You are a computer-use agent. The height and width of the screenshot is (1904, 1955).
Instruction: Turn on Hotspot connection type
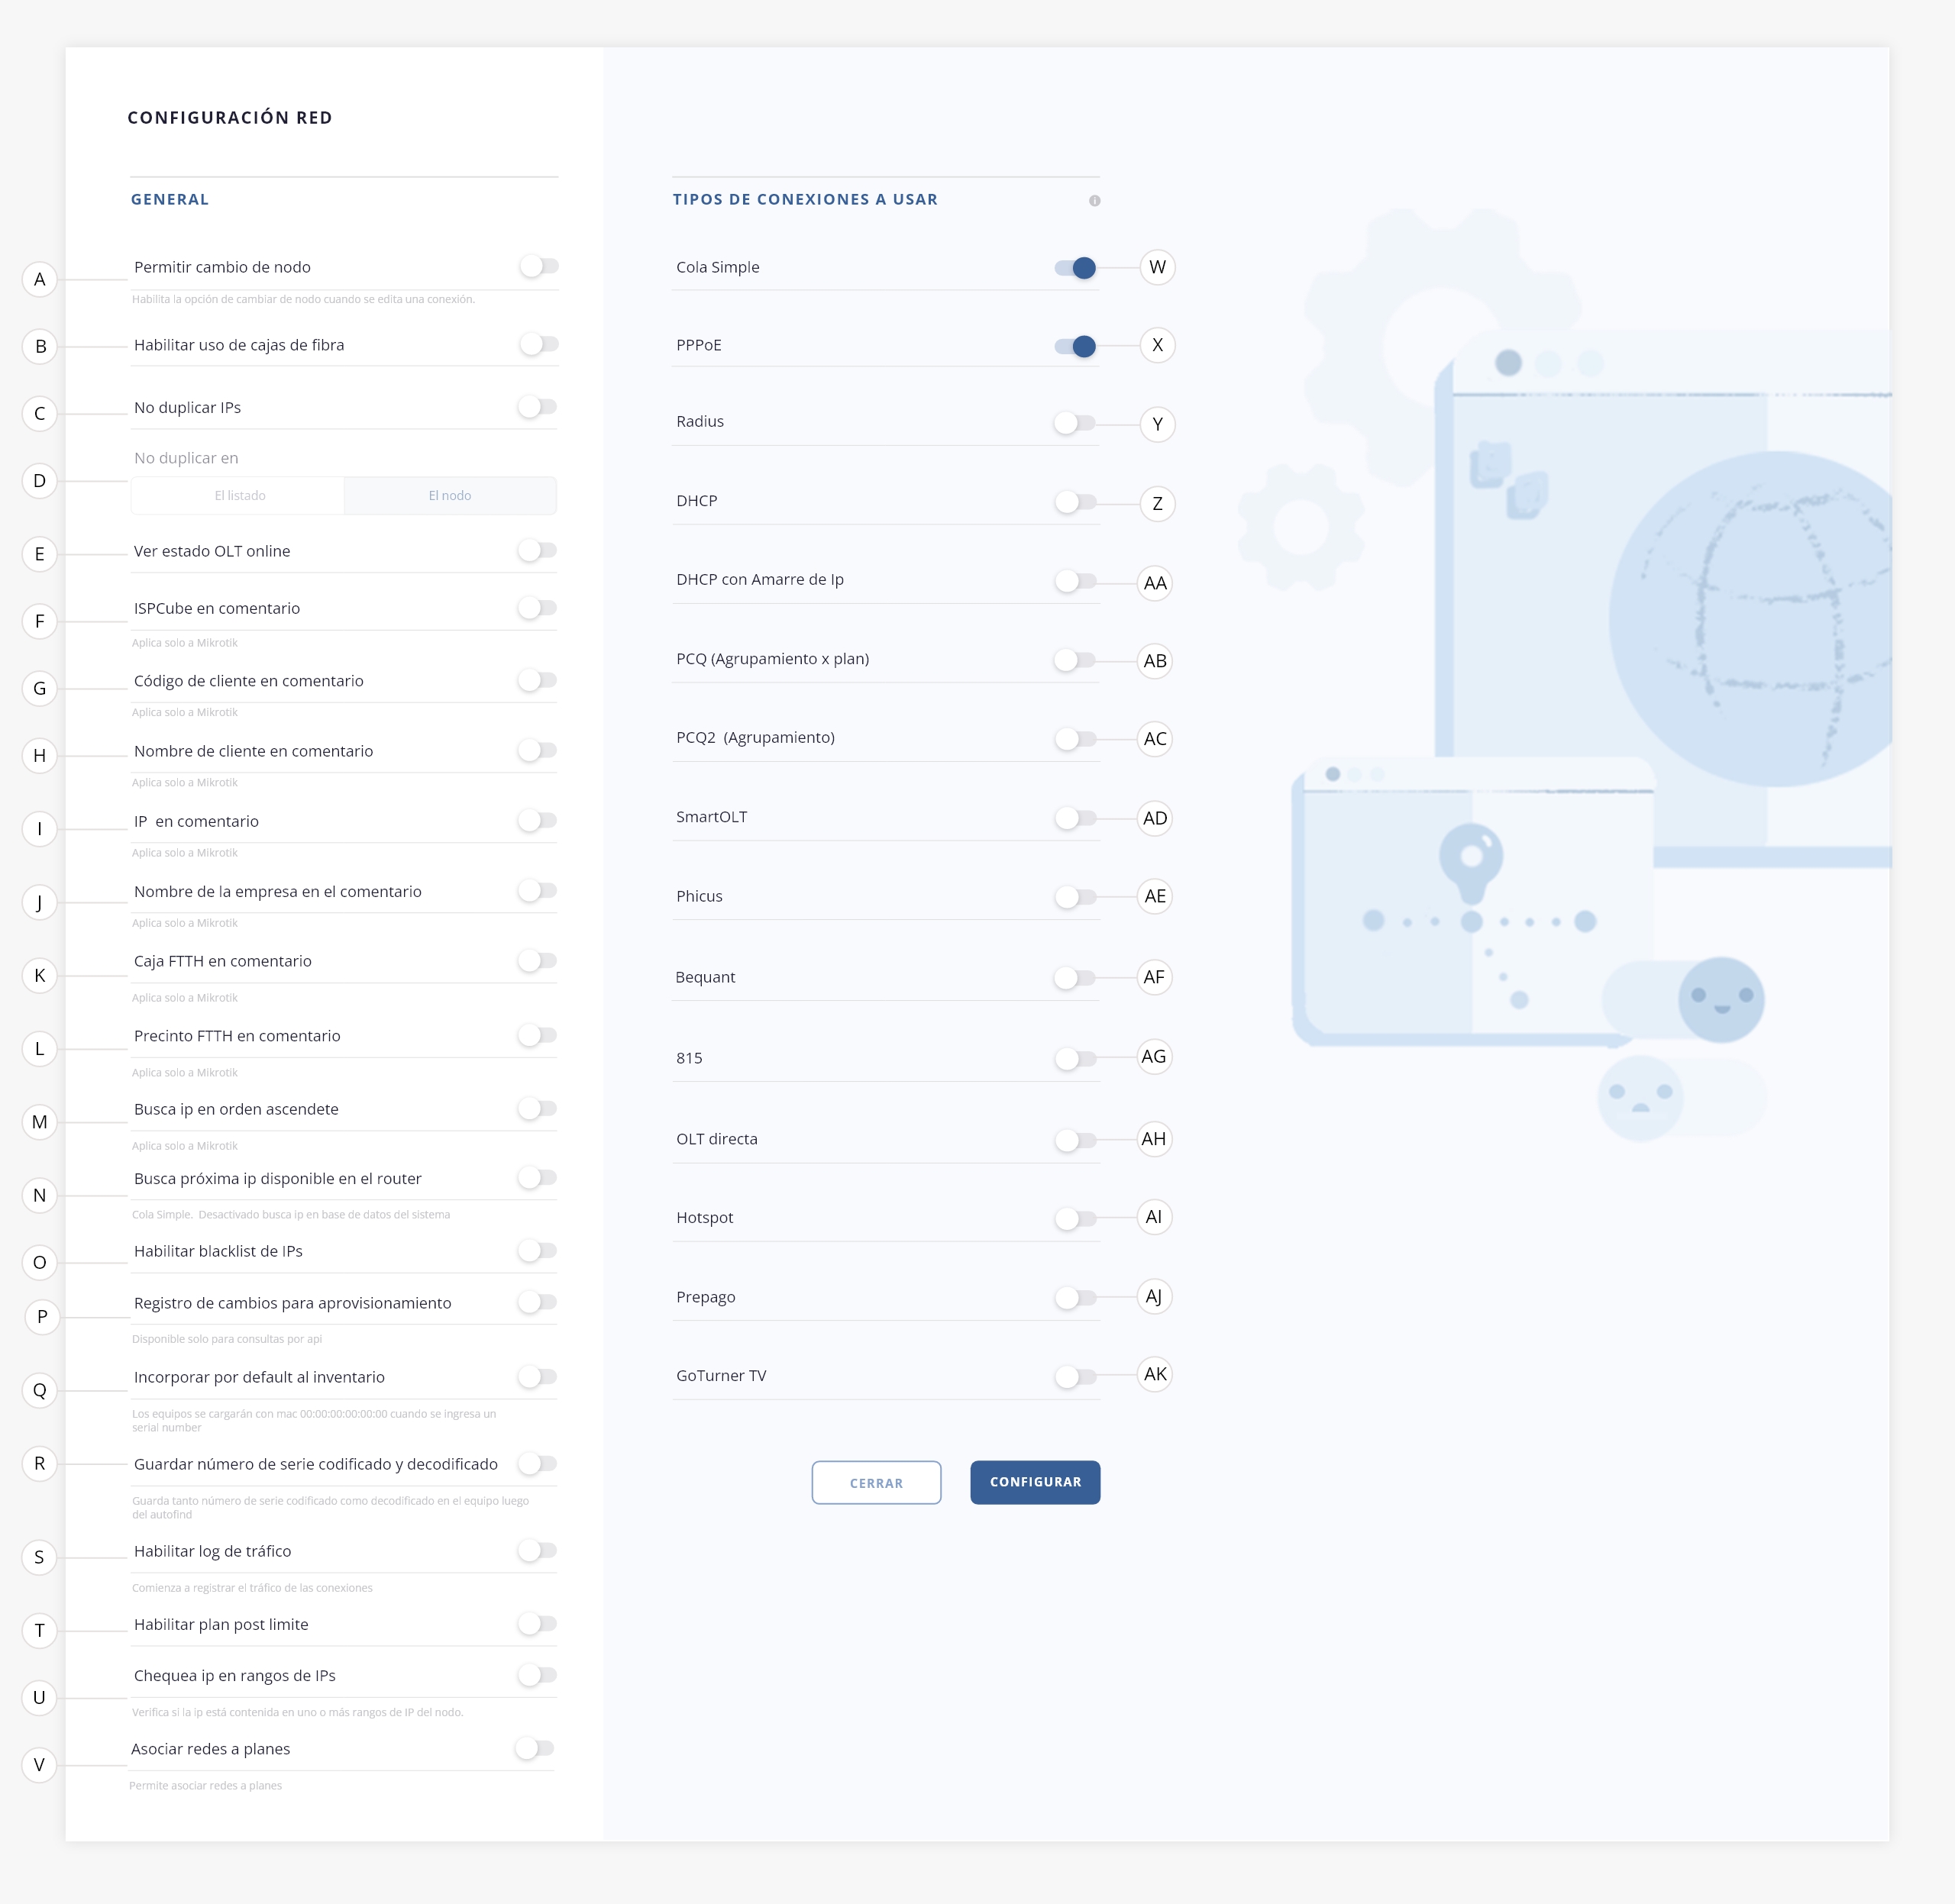coord(1075,1218)
